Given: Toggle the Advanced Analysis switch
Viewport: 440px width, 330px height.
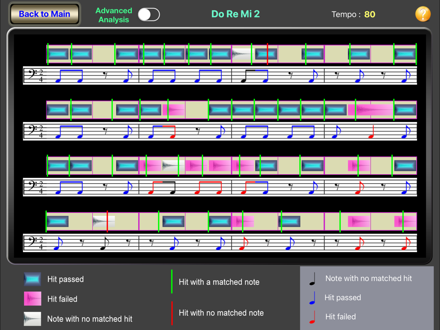Looking at the screenshot, I should (x=149, y=15).
